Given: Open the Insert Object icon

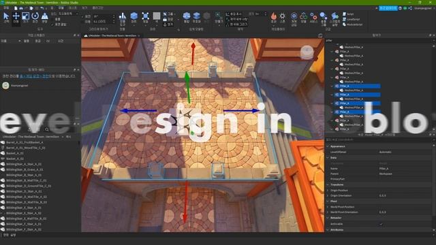Looking at the screenshot, I should 294,17.
